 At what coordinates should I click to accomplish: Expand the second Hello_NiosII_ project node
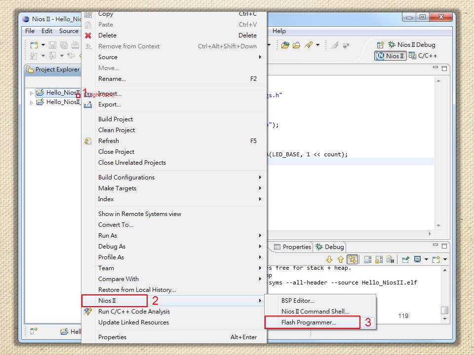click(31, 103)
